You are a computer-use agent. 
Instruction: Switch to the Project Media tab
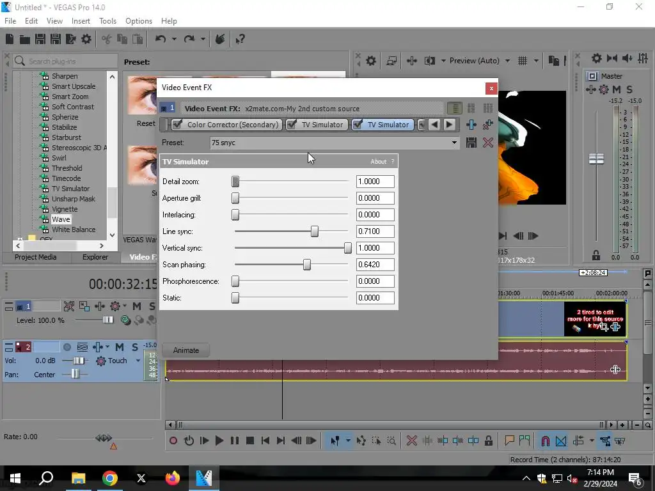tap(36, 257)
